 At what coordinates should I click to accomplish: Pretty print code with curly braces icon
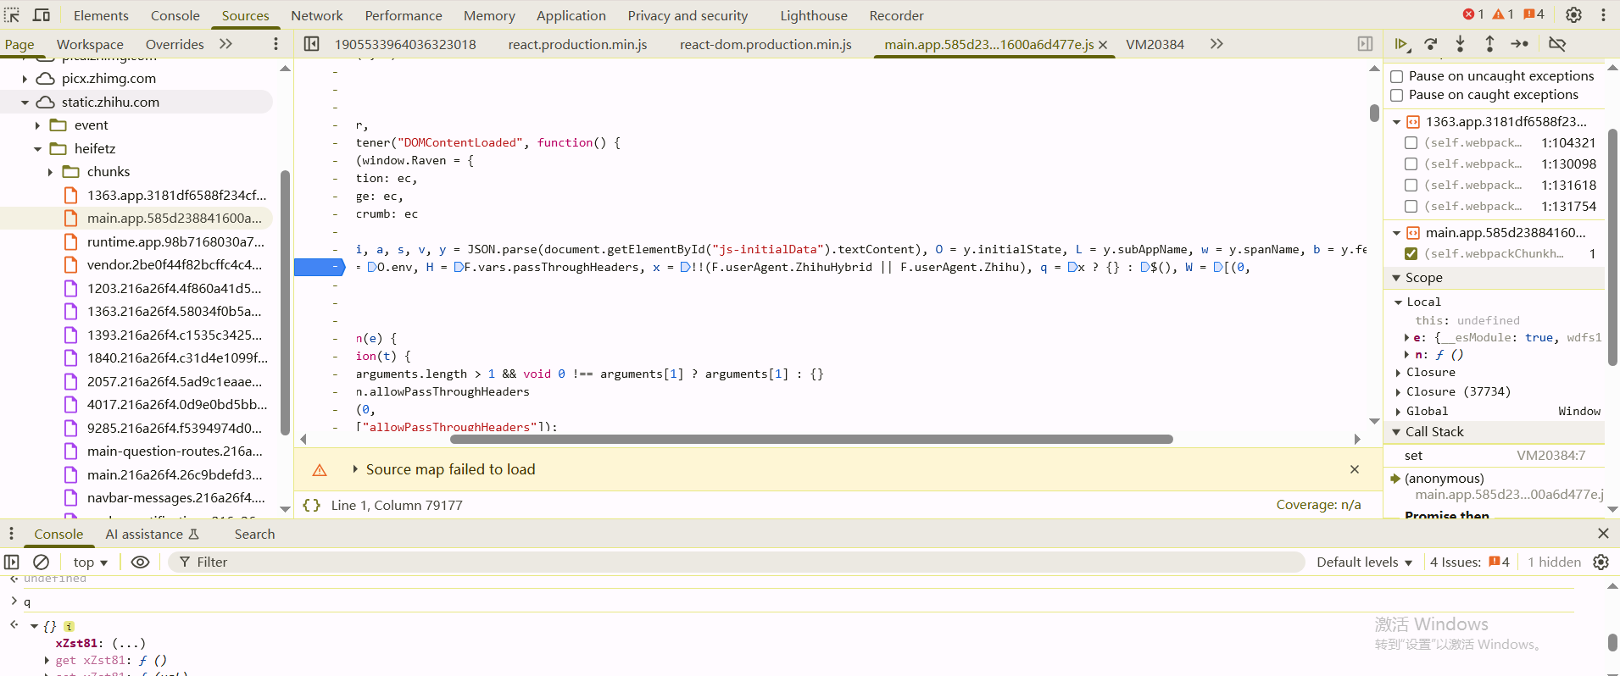312,505
